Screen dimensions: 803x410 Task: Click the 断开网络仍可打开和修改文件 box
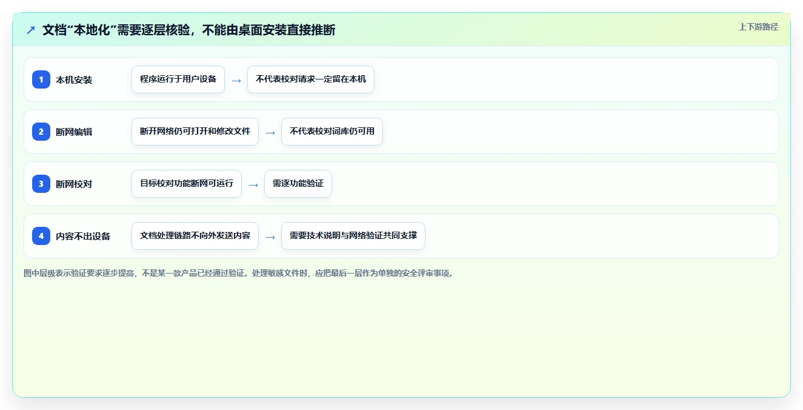coord(195,132)
